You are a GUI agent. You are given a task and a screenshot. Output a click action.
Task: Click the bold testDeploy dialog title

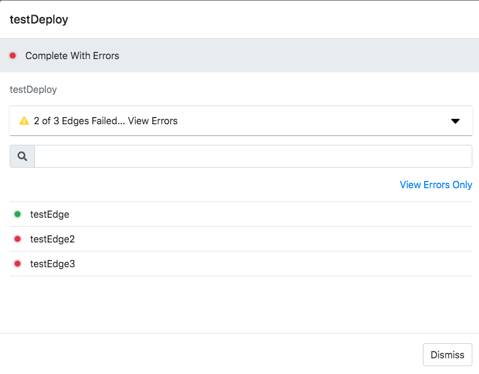[x=39, y=19]
